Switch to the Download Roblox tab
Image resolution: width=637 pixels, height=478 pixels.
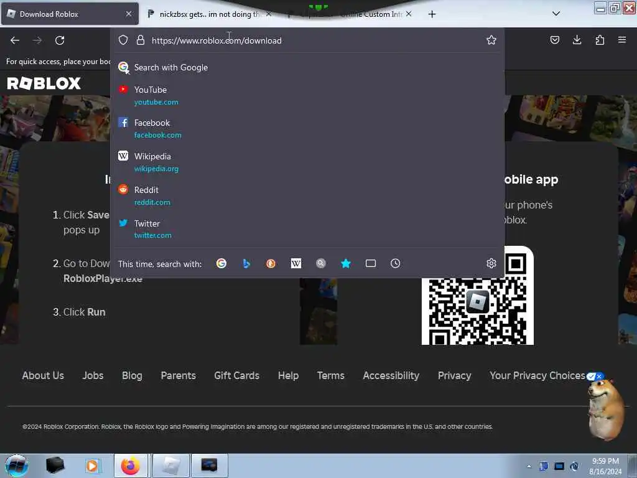point(70,14)
